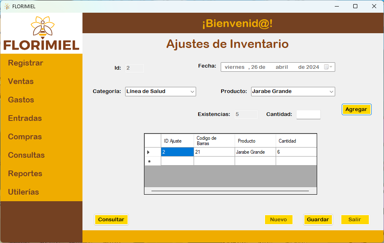The height and width of the screenshot is (243, 384).
Task: Expand the Producto dropdown
Action: [331, 92]
